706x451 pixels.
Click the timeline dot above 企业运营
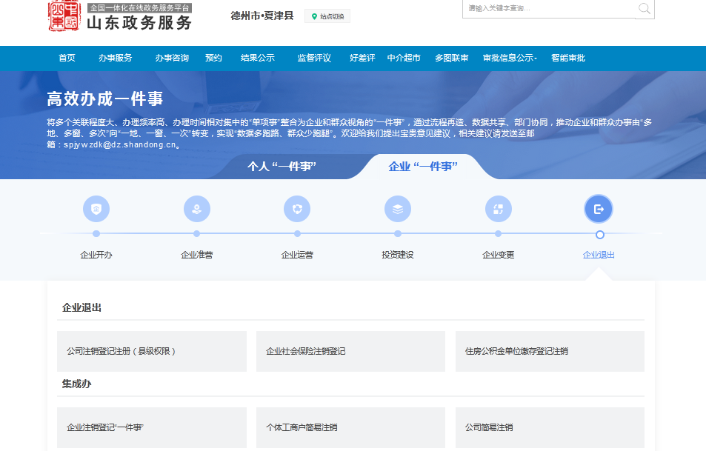click(x=297, y=233)
